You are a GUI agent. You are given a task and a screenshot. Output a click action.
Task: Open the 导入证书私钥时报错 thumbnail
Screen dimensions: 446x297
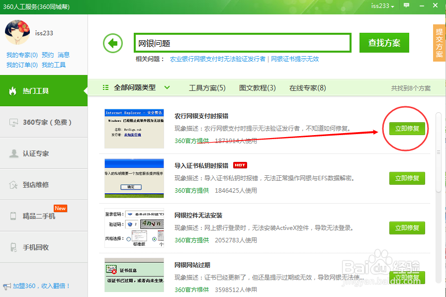coord(134,178)
